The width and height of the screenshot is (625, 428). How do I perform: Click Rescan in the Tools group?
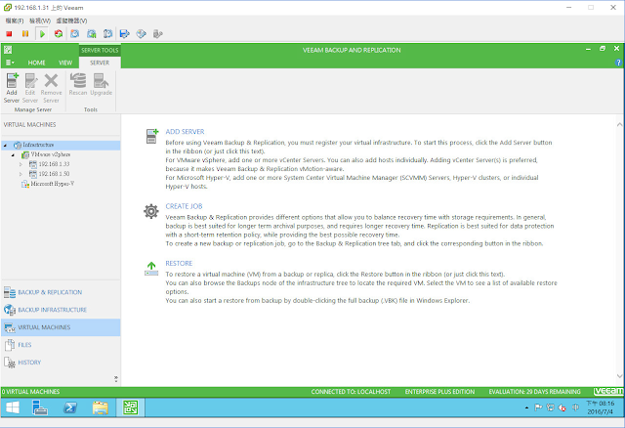click(x=78, y=85)
